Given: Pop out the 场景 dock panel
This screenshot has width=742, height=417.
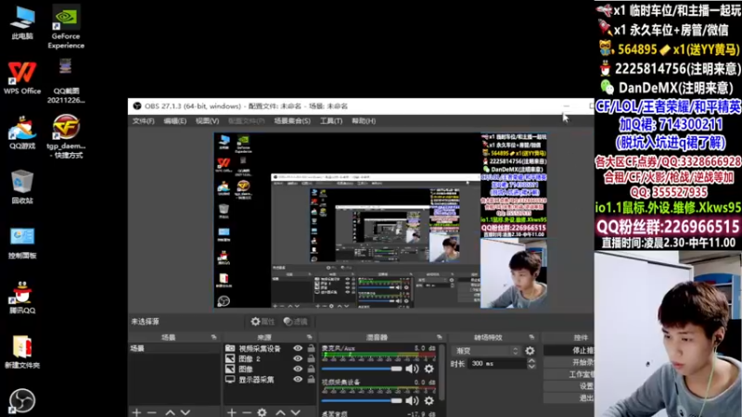Looking at the screenshot, I should (x=214, y=337).
